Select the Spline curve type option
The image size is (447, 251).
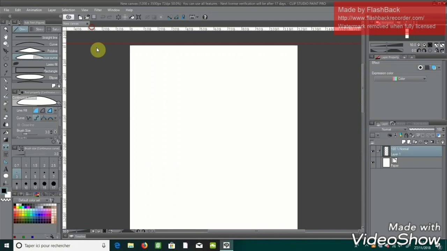pyautogui.click(x=36, y=118)
